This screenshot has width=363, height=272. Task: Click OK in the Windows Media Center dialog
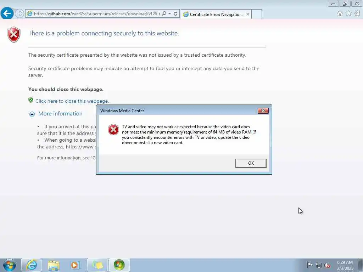tap(251, 163)
